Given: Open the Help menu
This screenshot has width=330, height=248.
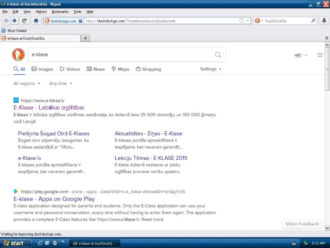Looking at the screenshot, I should (x=90, y=12).
